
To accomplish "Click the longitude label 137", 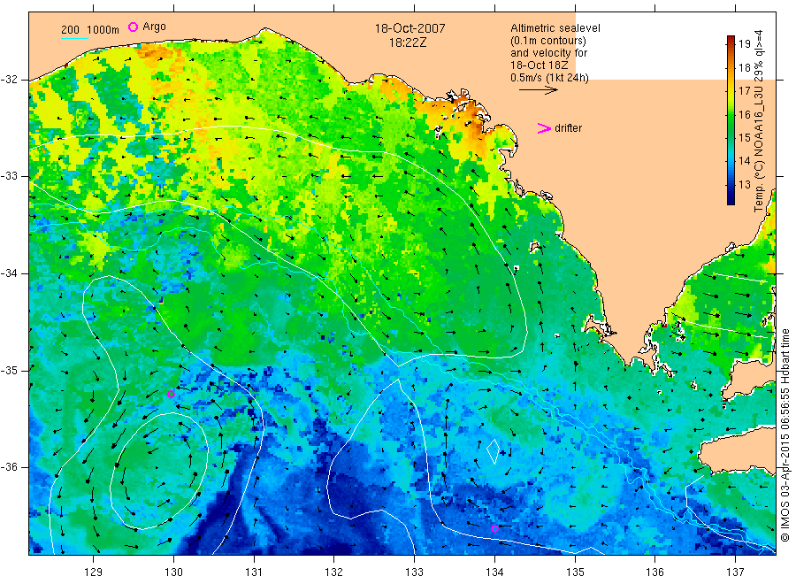I will point(735,572).
